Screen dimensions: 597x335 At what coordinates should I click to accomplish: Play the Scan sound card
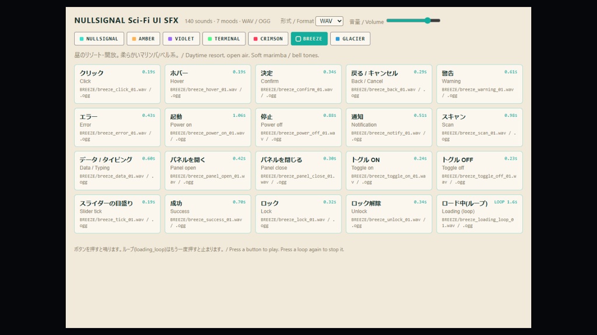[480, 127]
